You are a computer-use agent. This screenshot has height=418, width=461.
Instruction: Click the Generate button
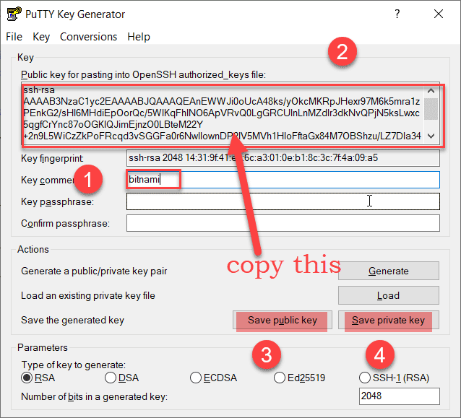point(388,271)
